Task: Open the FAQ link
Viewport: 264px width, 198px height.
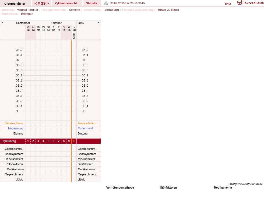Action: coord(228,4)
